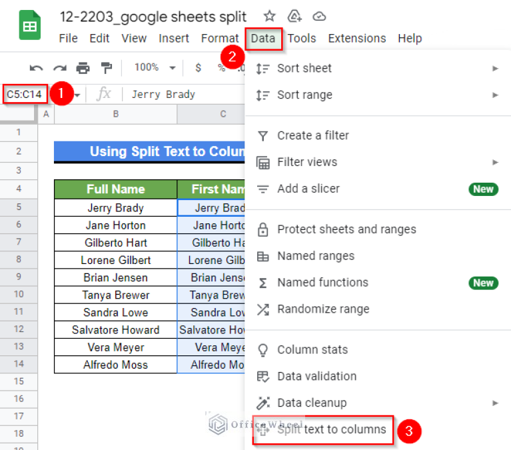Rename document title 12-2203_google sheets split
The width and height of the screenshot is (511, 450).
pyautogui.click(x=153, y=17)
